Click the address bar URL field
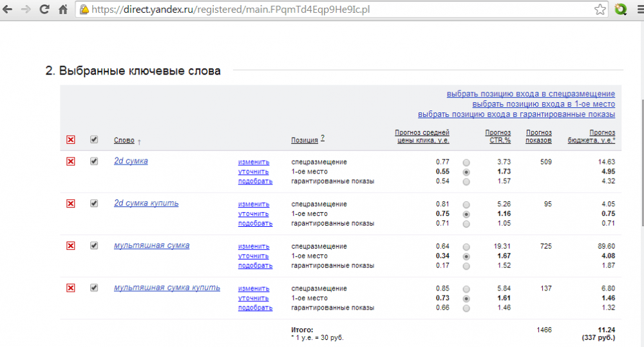Viewport: 644px width, 347px height. click(x=337, y=10)
